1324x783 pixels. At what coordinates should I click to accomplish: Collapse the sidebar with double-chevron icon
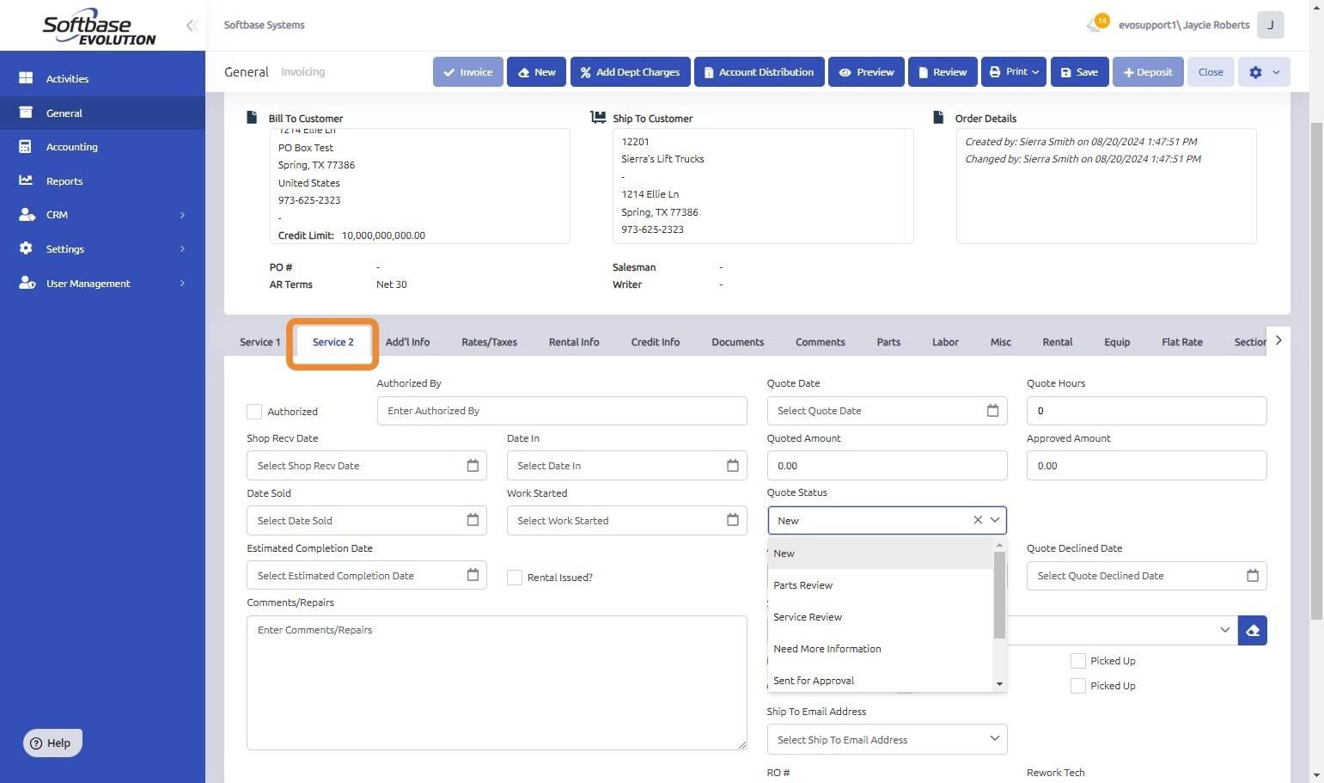[192, 25]
